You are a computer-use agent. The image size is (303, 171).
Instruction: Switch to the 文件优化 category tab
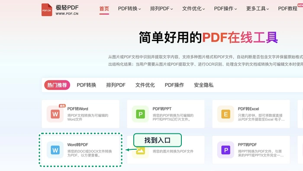pos(145,85)
